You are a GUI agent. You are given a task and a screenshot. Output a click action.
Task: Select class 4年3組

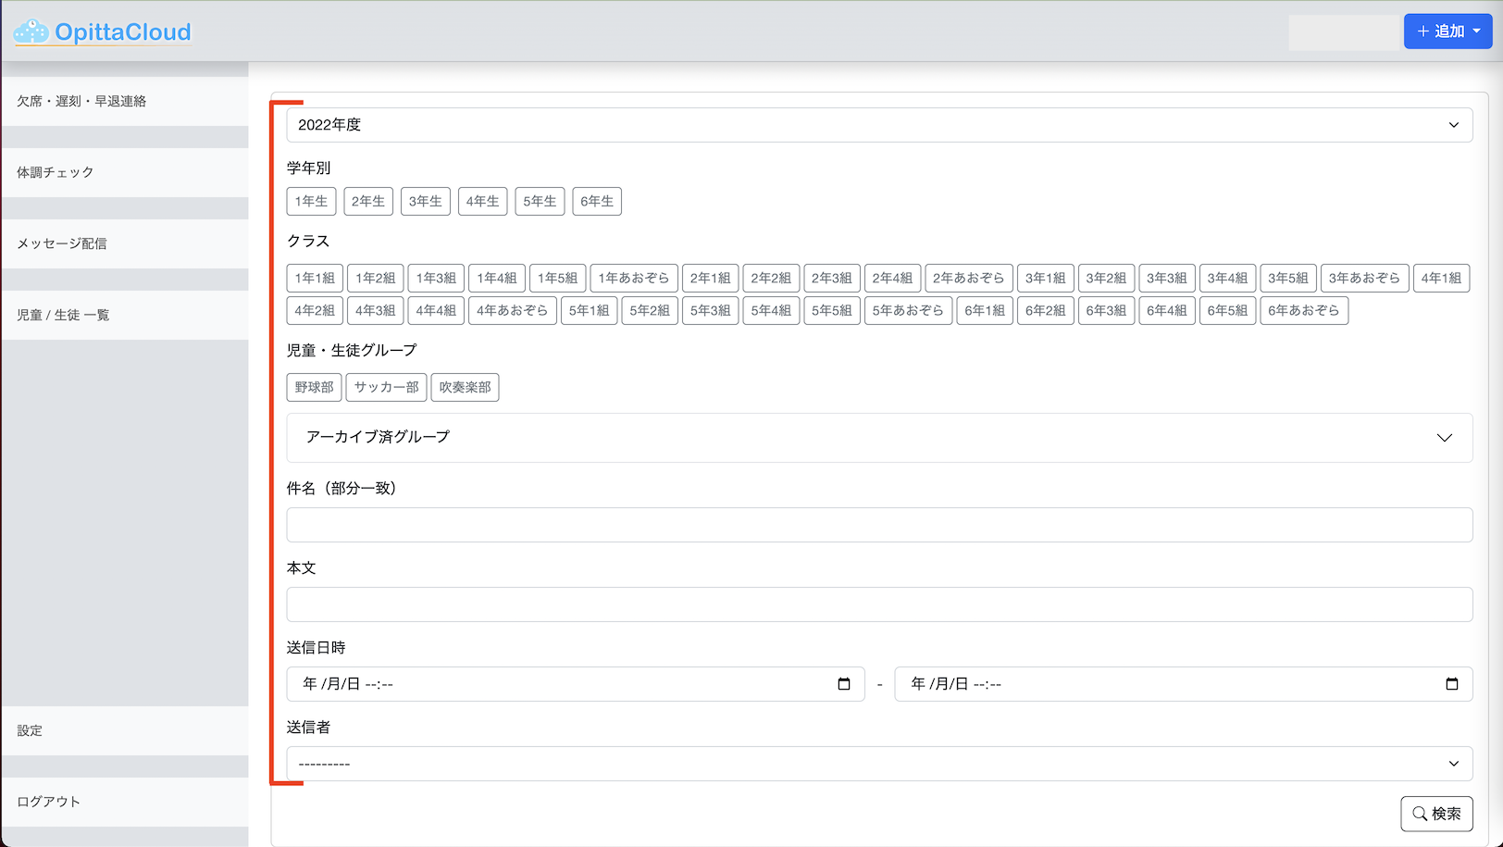tap(376, 310)
